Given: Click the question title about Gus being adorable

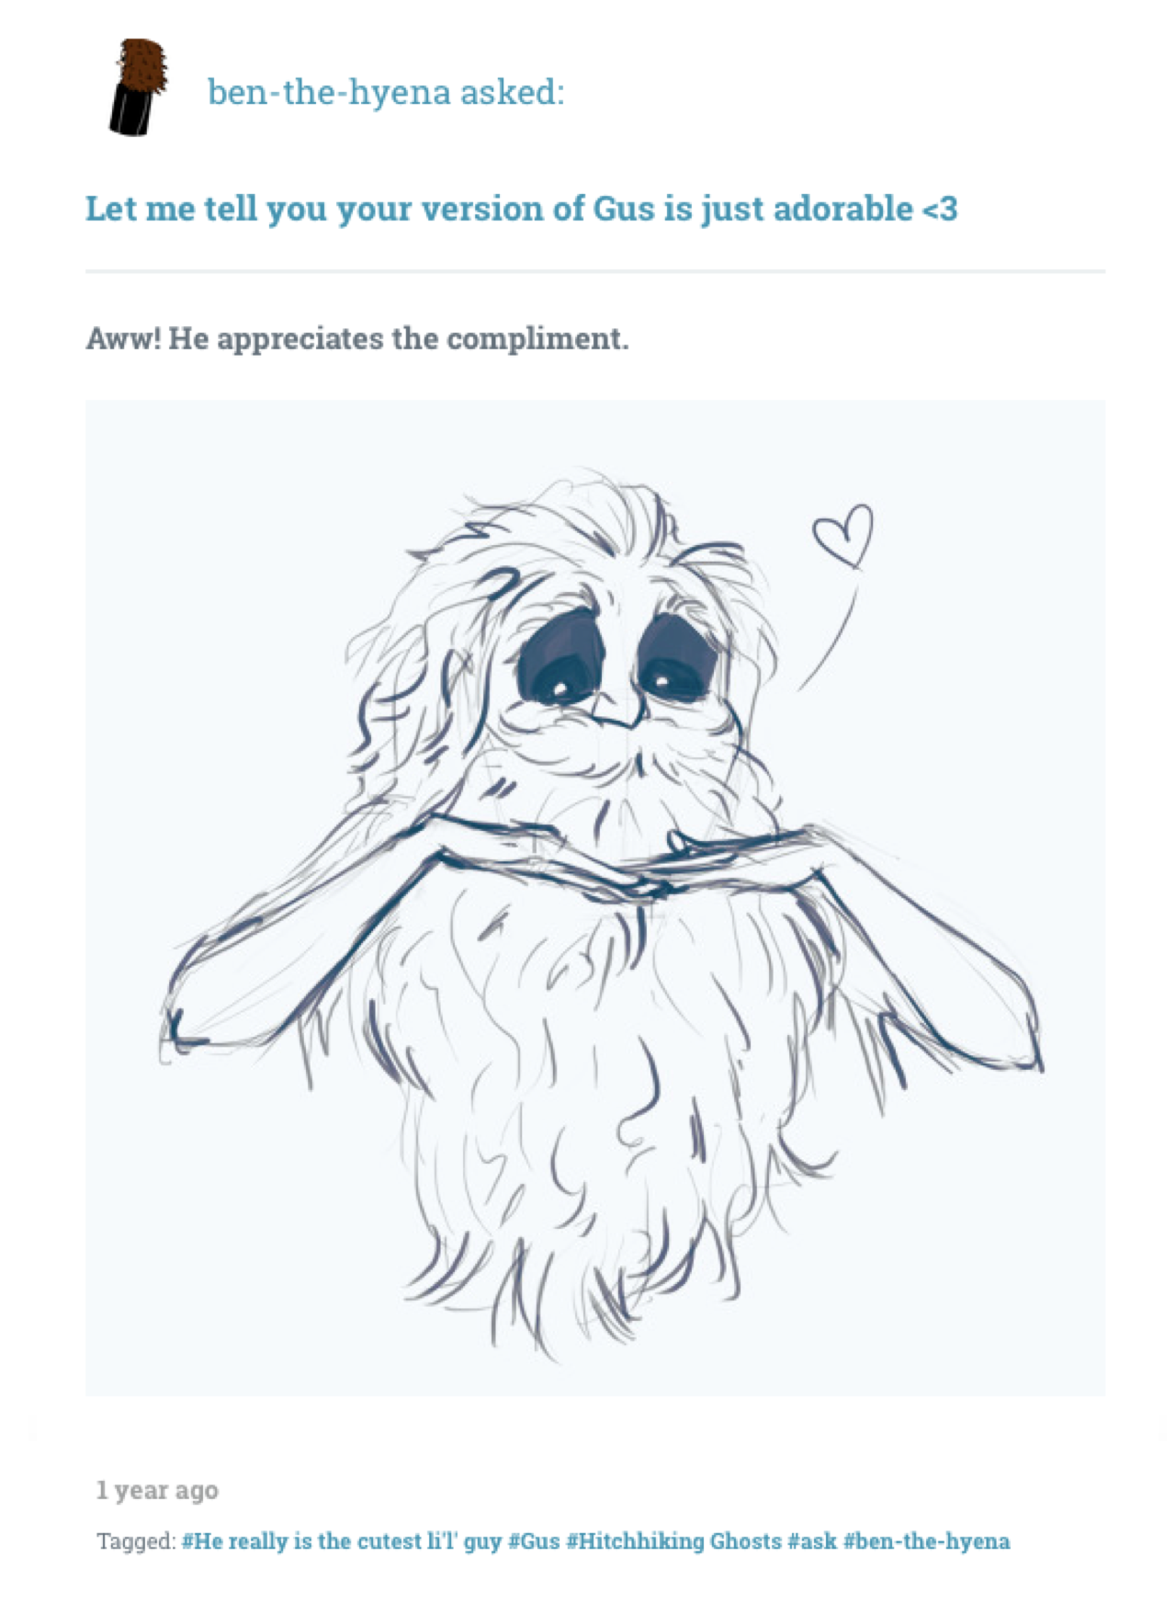Looking at the screenshot, I should (x=521, y=210).
